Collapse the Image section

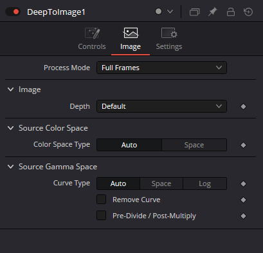click(10, 89)
